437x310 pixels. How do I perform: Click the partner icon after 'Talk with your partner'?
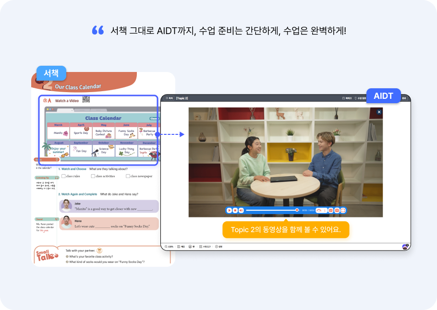tap(99, 250)
